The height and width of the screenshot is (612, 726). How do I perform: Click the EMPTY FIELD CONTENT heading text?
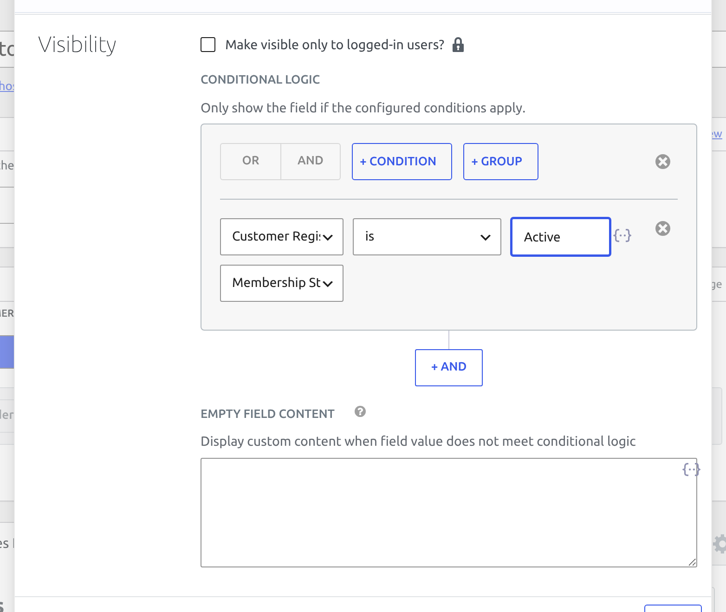point(268,414)
